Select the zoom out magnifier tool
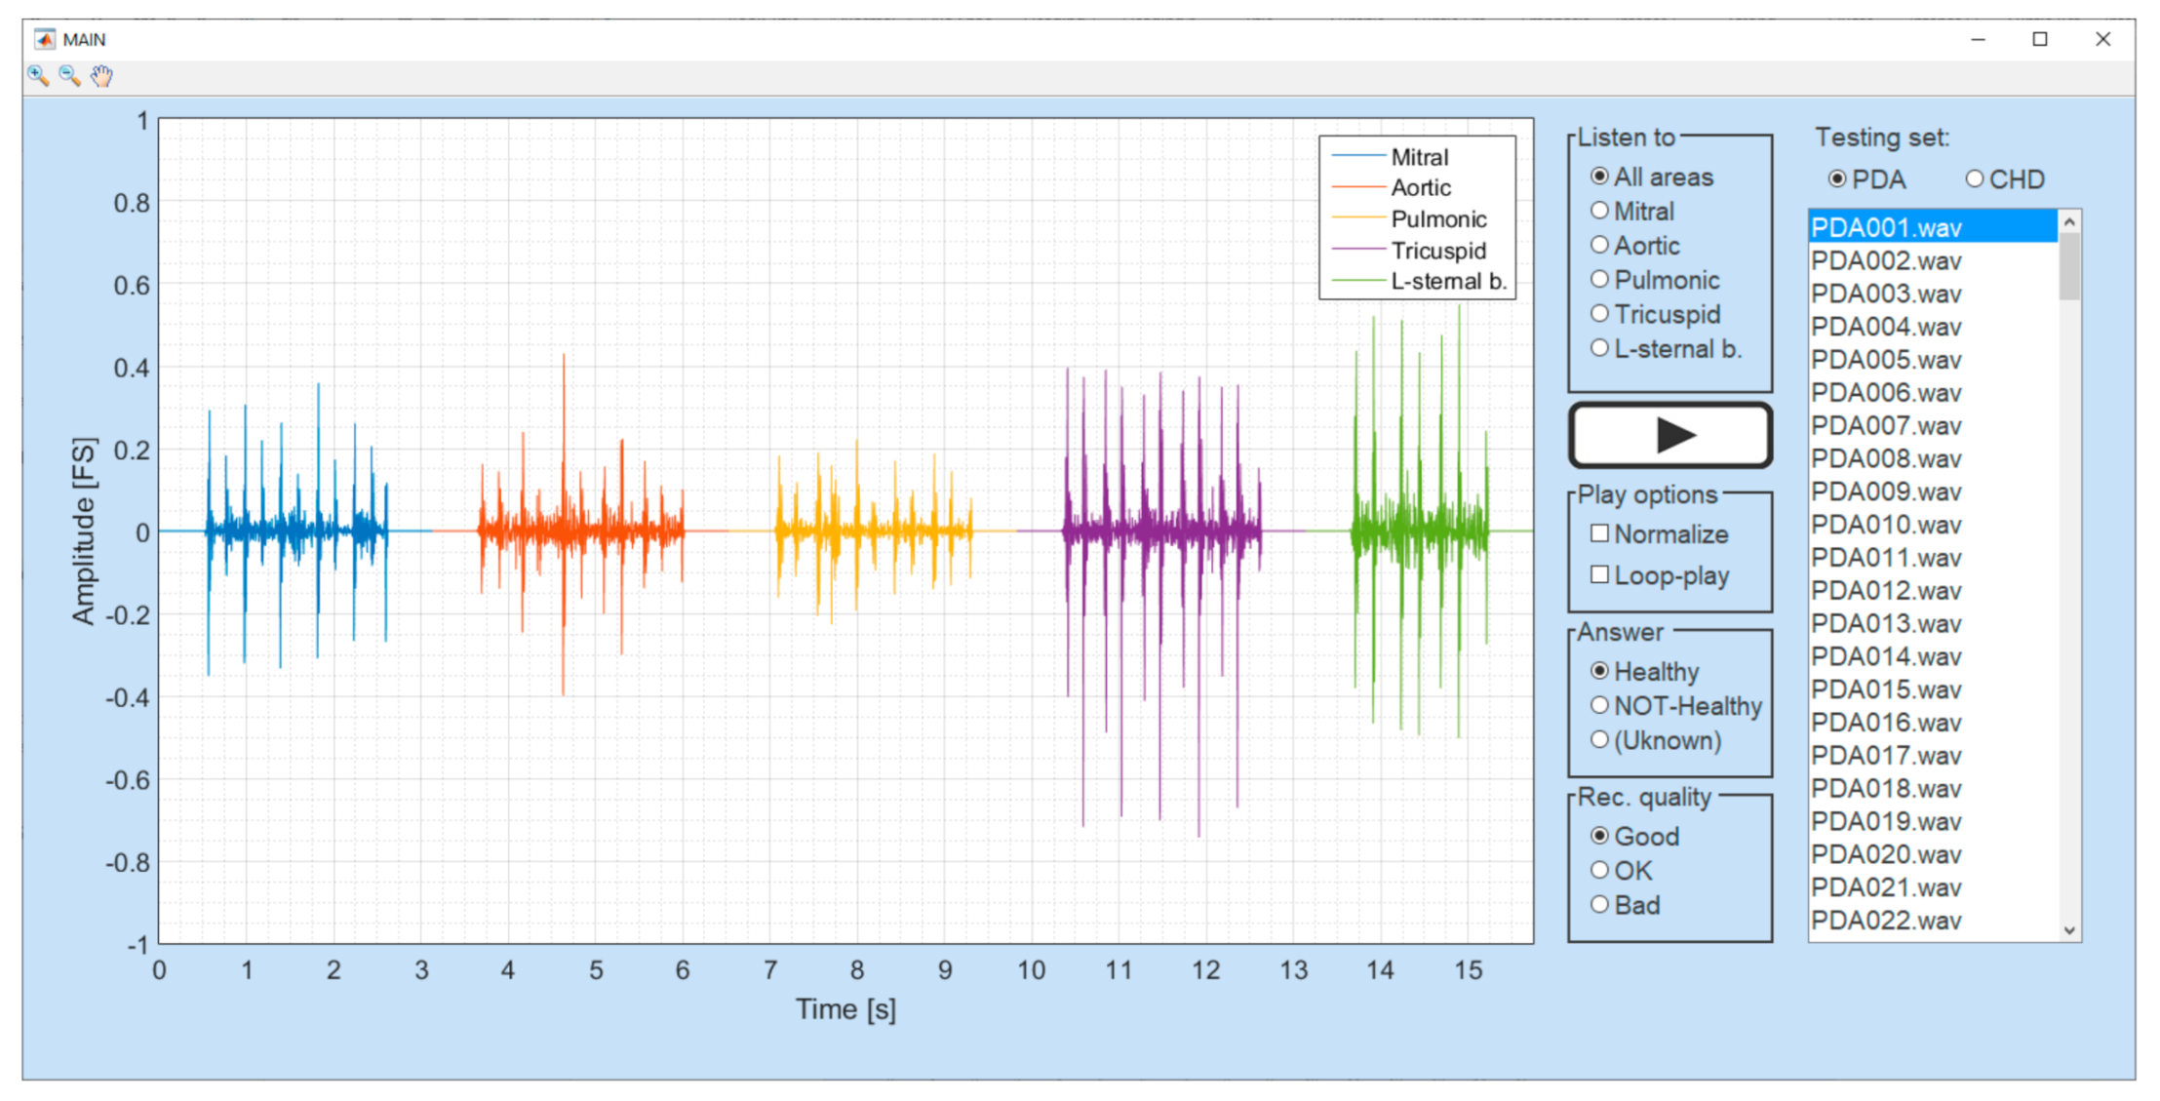The height and width of the screenshot is (1101, 2160). click(69, 76)
